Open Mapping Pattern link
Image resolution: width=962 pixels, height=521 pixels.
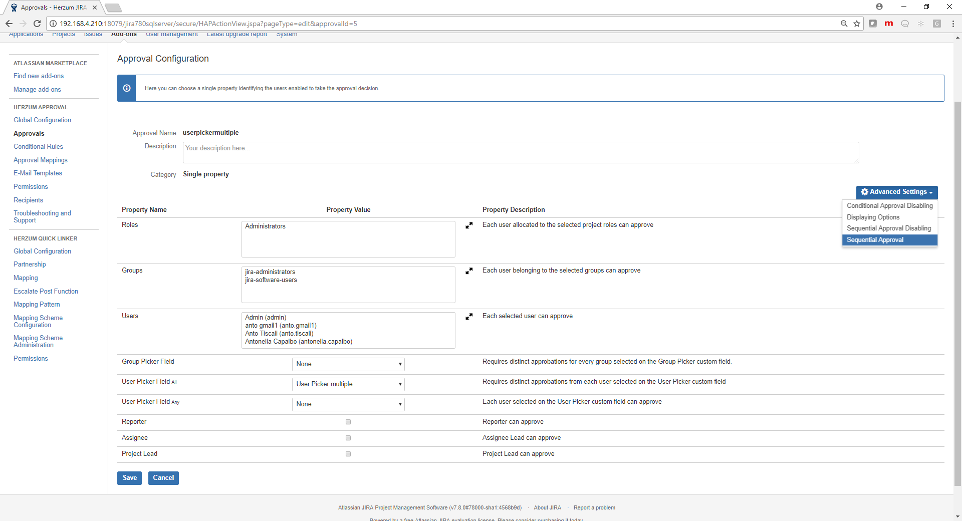pos(37,305)
